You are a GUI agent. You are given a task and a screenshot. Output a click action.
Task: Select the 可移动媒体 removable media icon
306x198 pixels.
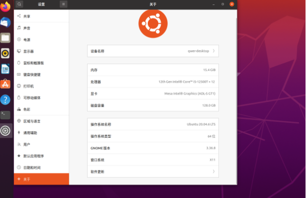[x=19, y=97]
